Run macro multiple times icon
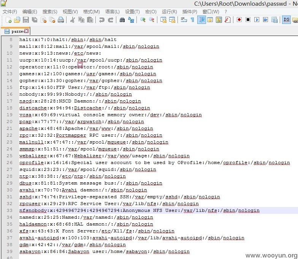This screenshot has width=298, height=259. coord(265,20)
